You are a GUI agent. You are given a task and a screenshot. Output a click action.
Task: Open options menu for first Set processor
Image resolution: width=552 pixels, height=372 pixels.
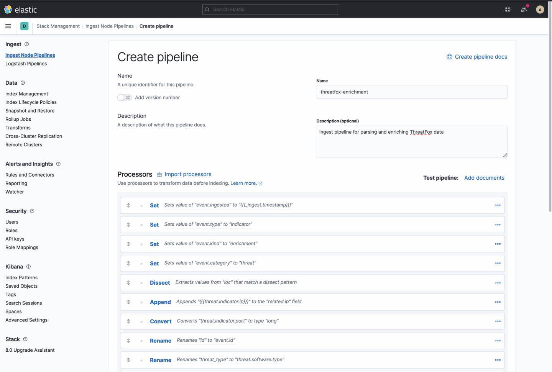[x=498, y=205]
